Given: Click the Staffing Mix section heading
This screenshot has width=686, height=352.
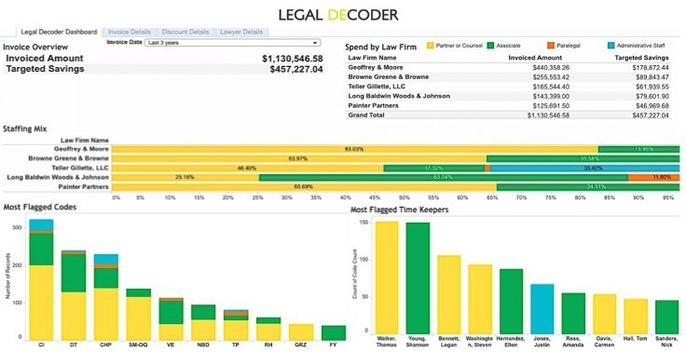Looking at the screenshot, I should pos(24,129).
